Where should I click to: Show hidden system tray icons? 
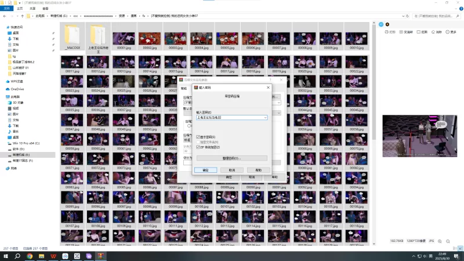414,256
